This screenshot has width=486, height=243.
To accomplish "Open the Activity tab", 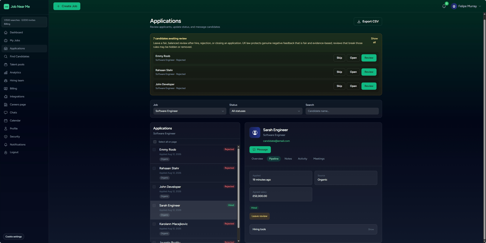I will 303,159.
